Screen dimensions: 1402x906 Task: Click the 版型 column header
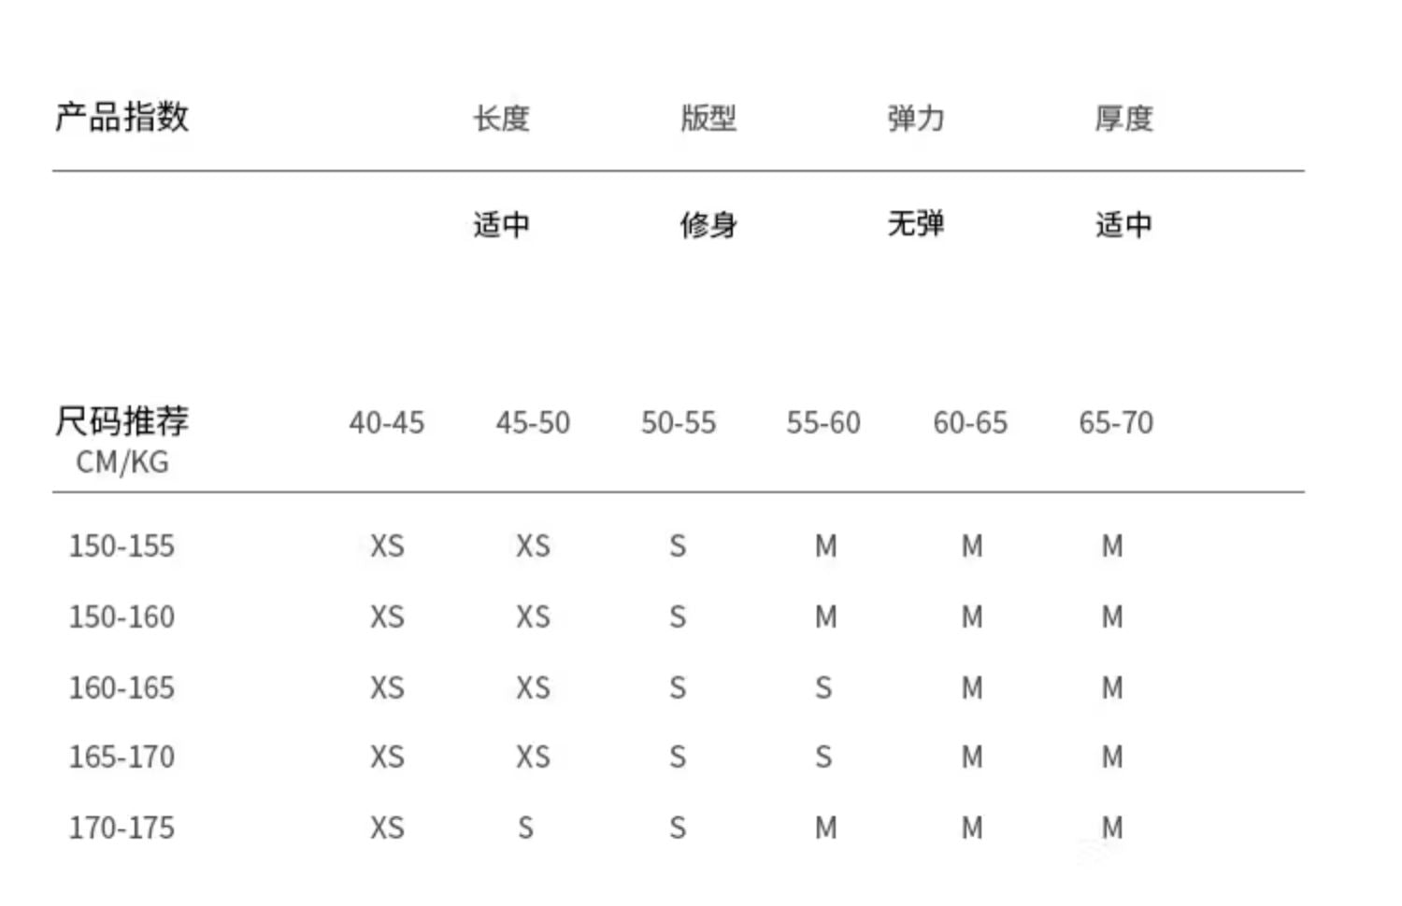[708, 119]
